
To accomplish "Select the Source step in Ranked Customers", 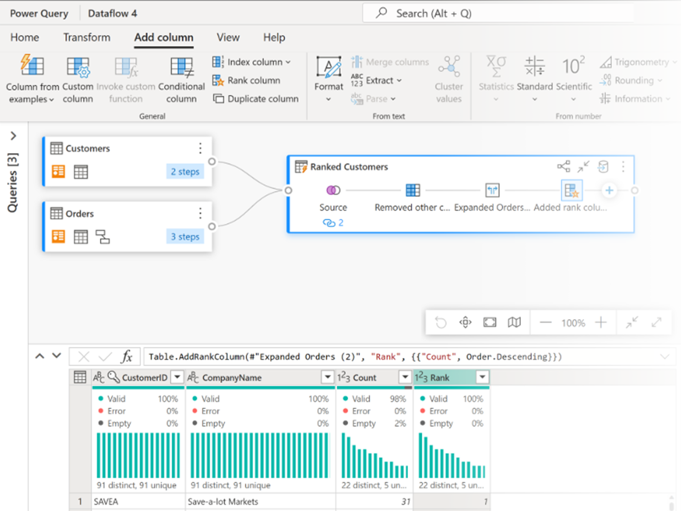I will tap(333, 190).
